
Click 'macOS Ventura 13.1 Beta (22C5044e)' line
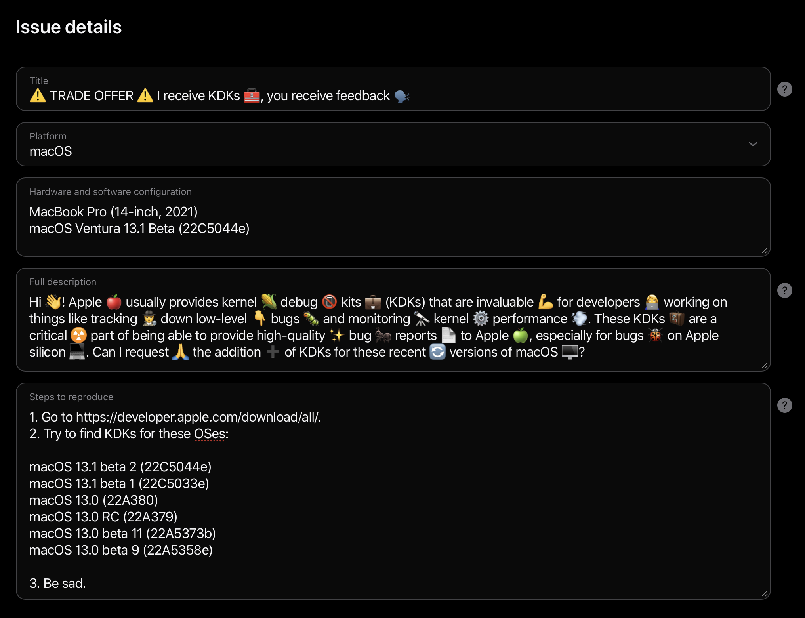139,229
